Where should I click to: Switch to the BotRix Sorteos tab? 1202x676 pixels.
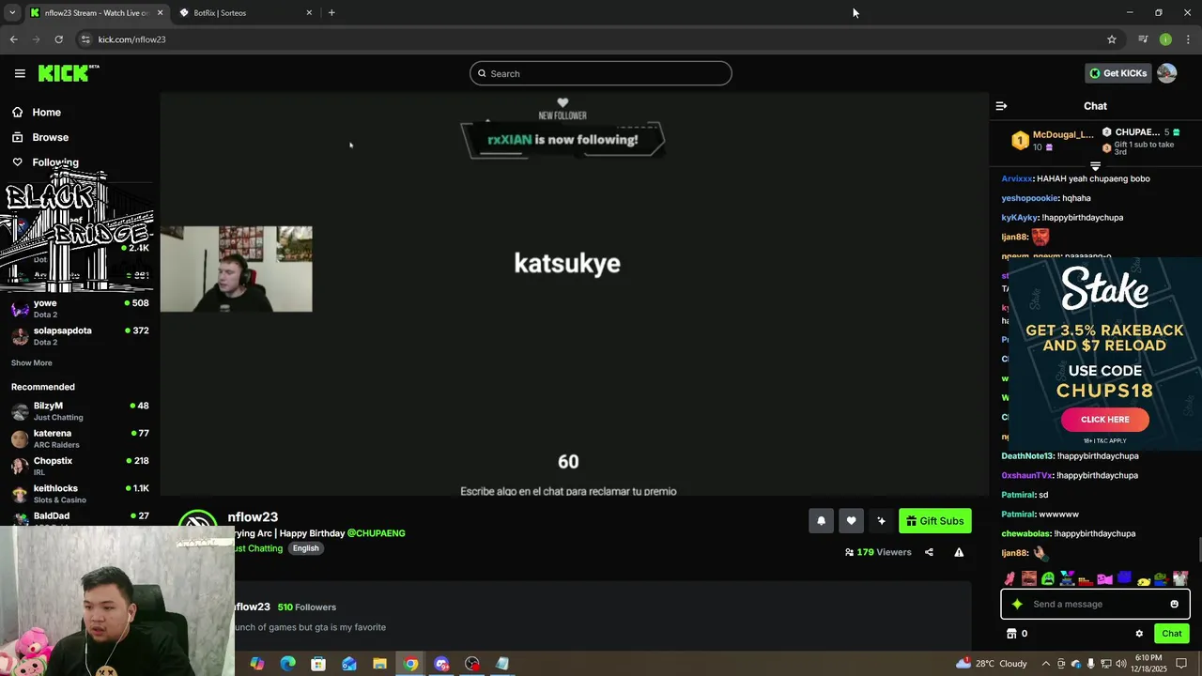click(x=244, y=13)
